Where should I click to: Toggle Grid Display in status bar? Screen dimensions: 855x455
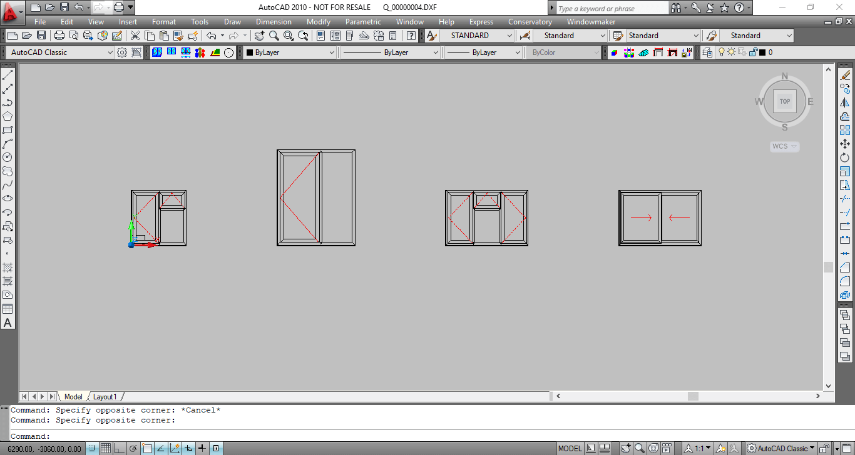tap(106, 448)
